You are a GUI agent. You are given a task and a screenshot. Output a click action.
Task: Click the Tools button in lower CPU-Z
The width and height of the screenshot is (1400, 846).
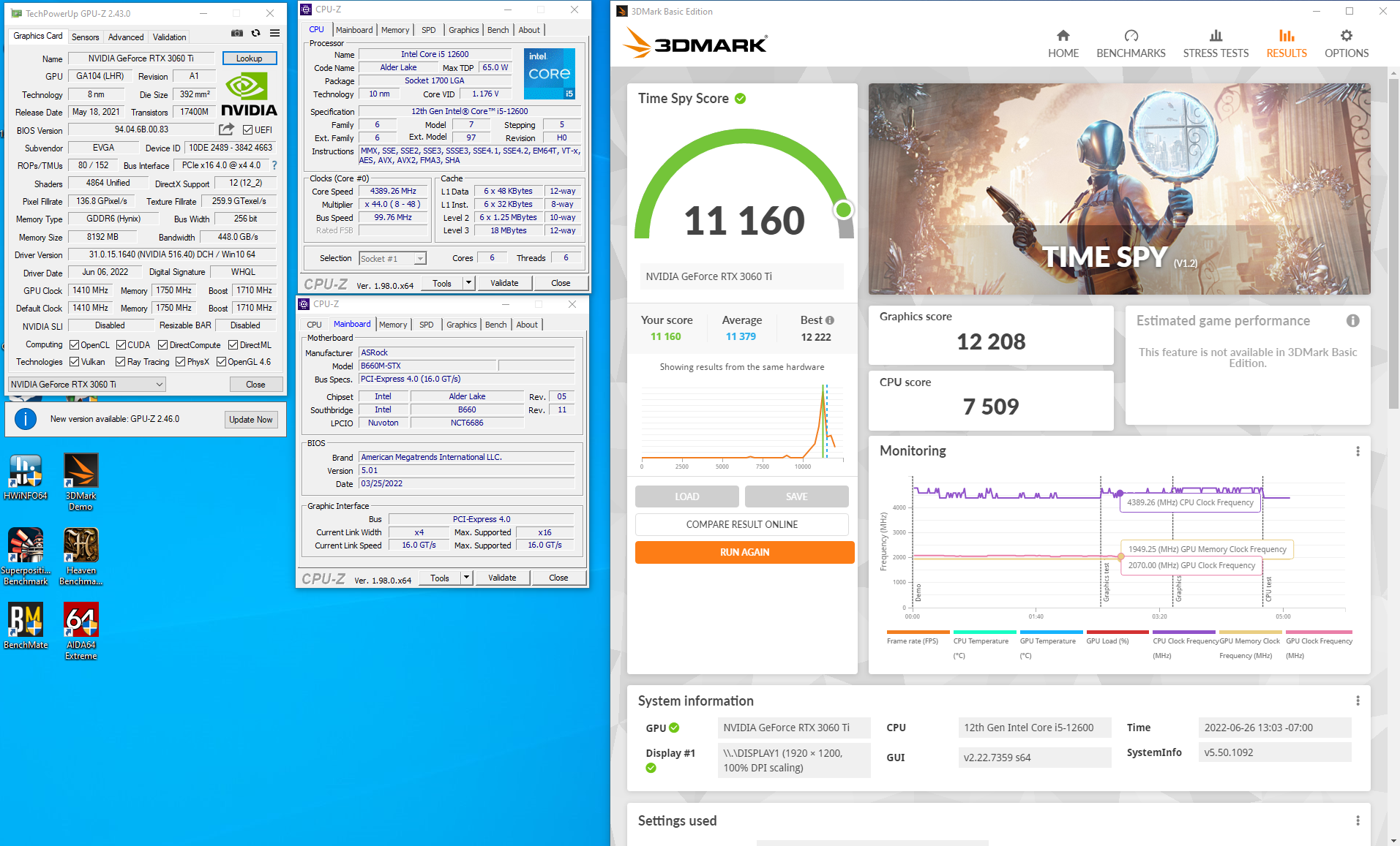point(440,578)
